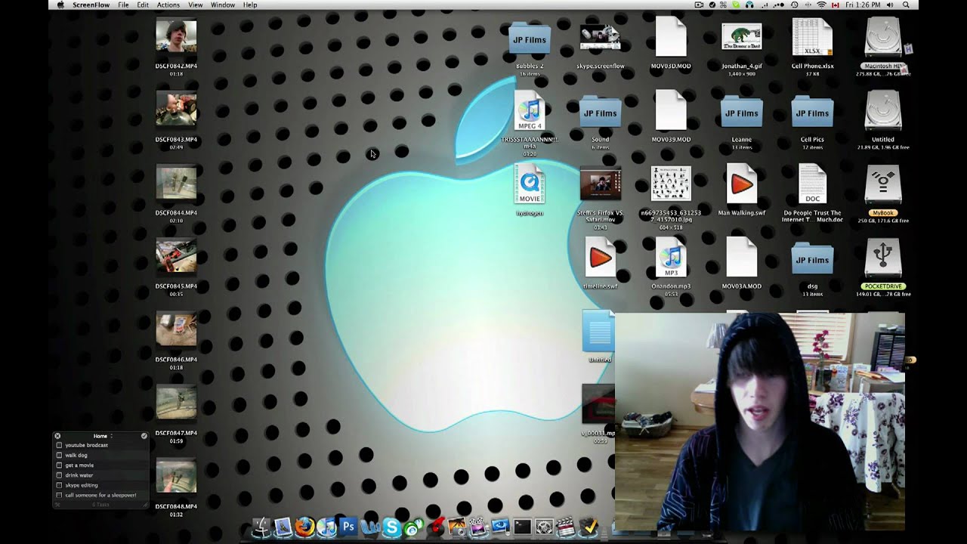Open the Help menu

[x=250, y=5]
